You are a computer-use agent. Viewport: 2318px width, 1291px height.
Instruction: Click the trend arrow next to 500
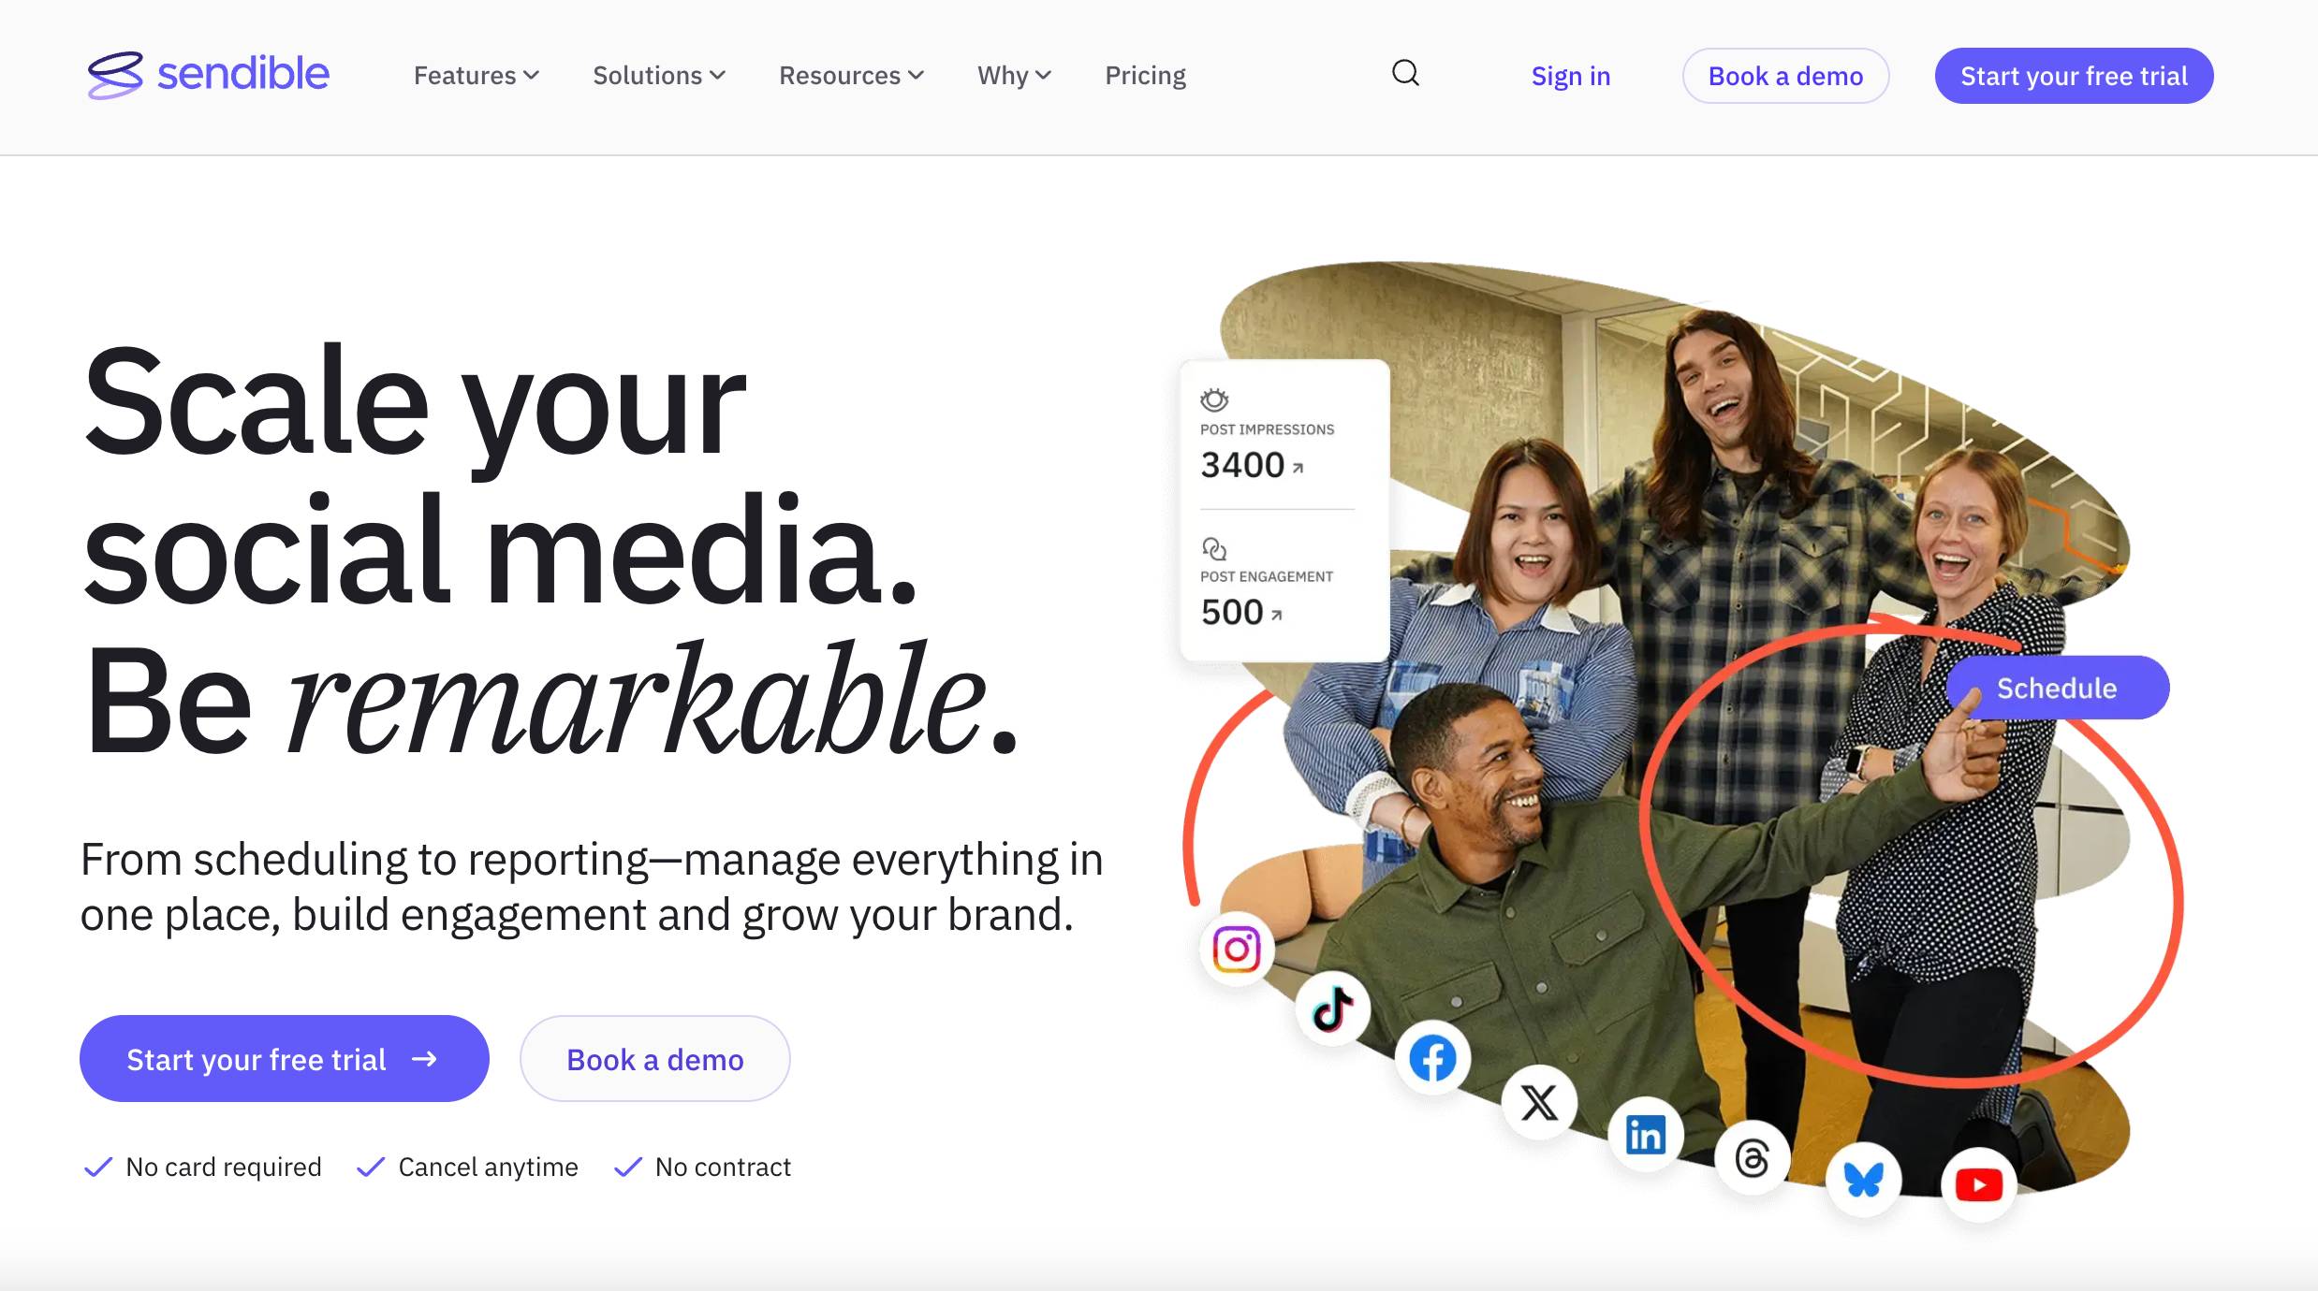(x=1276, y=615)
